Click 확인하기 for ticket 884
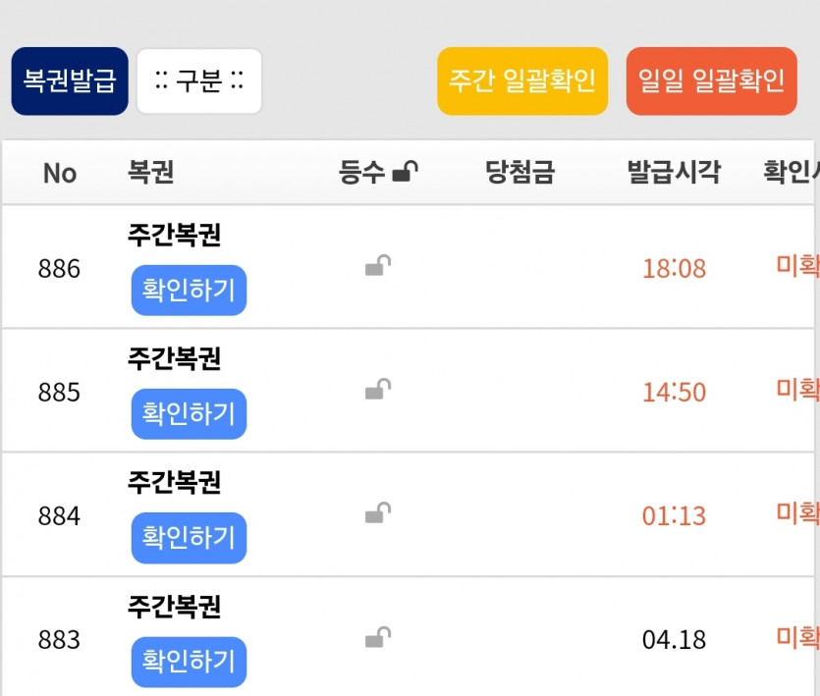 189,538
